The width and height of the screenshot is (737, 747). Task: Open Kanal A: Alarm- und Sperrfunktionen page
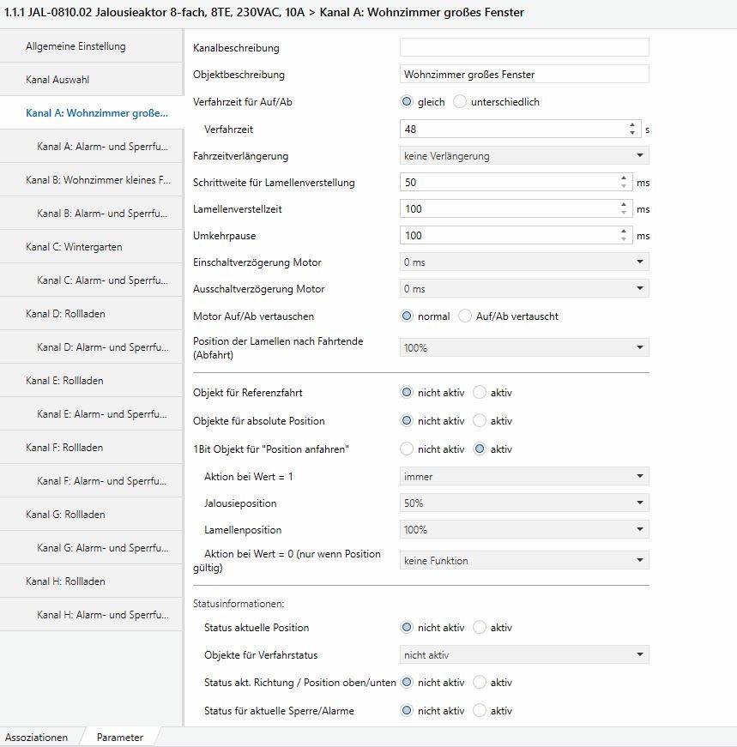[102, 147]
